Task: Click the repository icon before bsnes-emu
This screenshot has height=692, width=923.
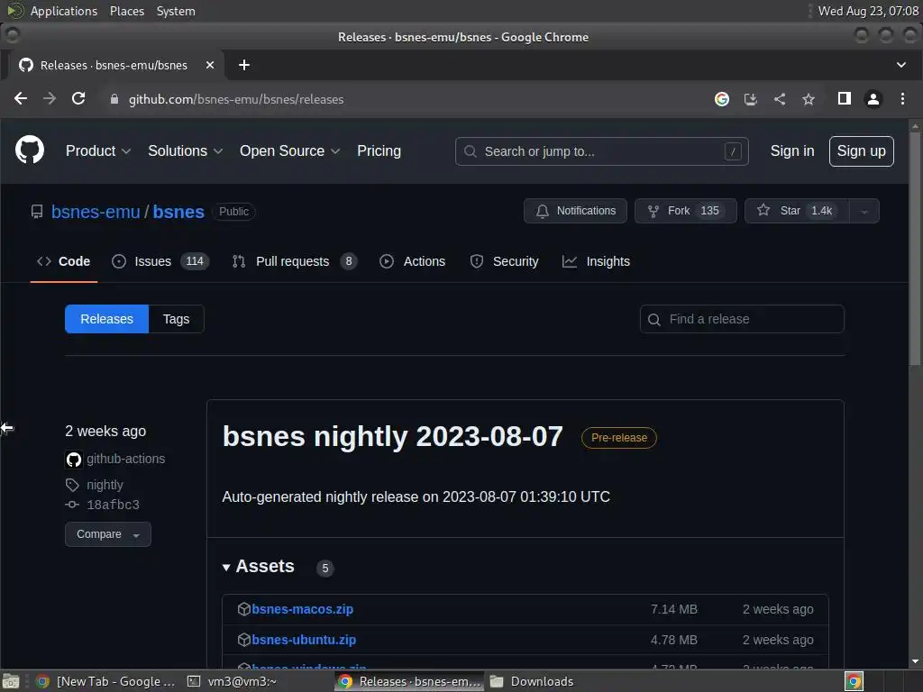Action: pyautogui.click(x=36, y=211)
